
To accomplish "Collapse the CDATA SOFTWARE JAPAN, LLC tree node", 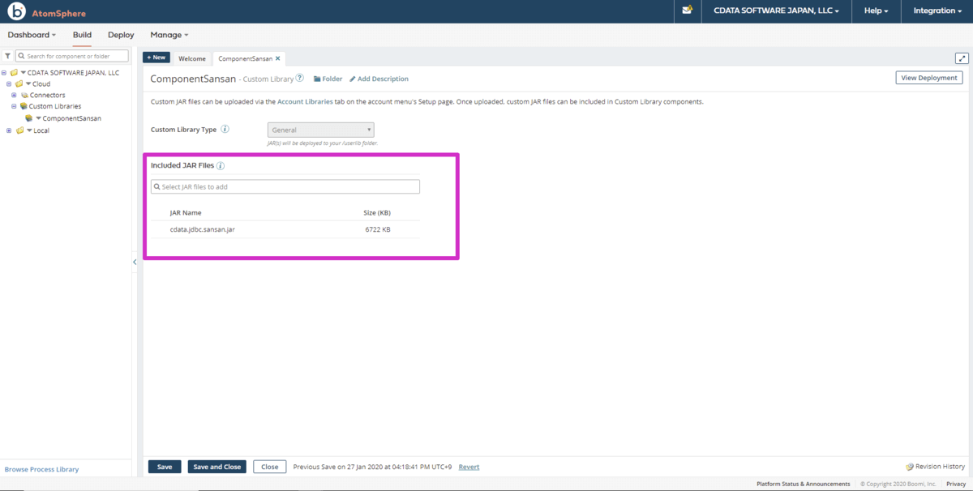I will pos(4,73).
